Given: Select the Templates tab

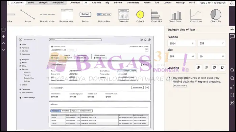Looking at the screenshot, I should pos(58,3).
